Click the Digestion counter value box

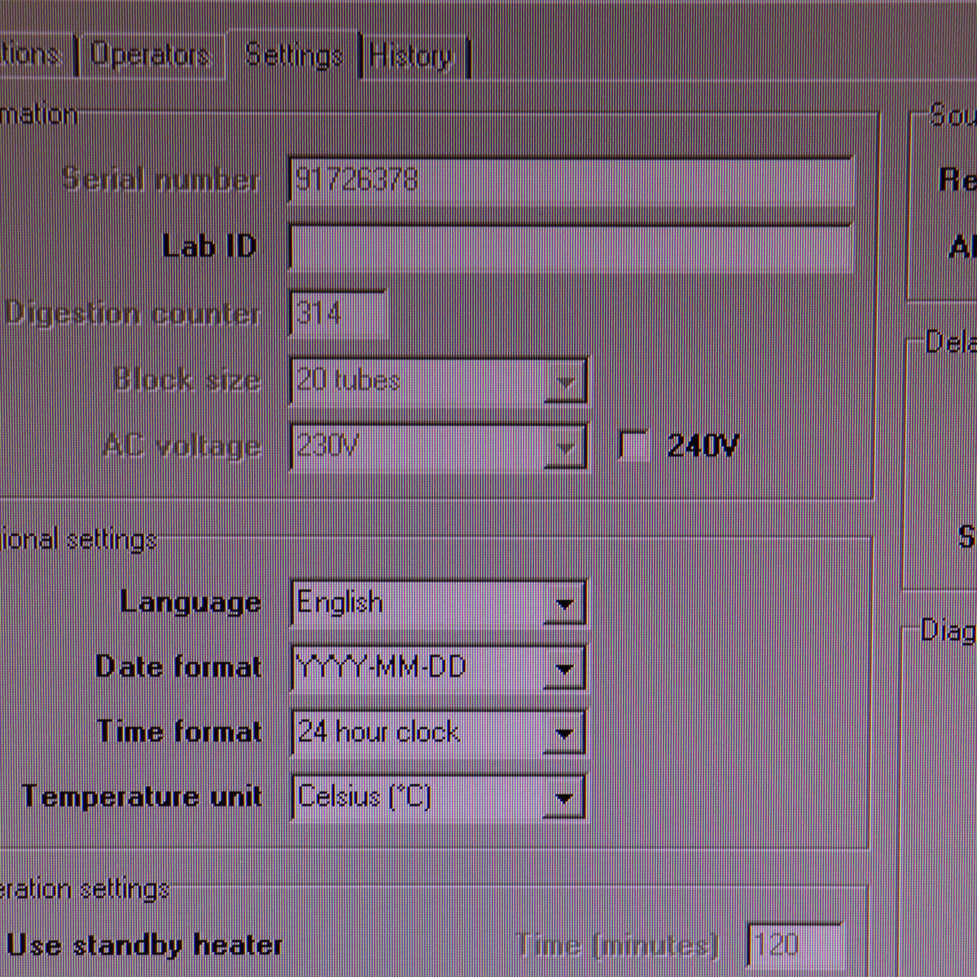[338, 313]
